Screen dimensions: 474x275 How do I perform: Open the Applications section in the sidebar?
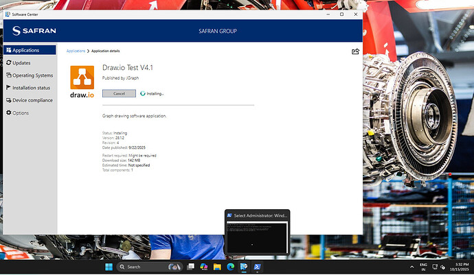[x=30, y=50]
